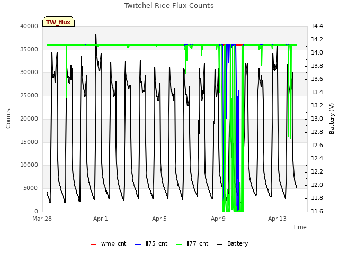
Task: Click the Battery (V) axis label
Action: pyautogui.click(x=332, y=119)
